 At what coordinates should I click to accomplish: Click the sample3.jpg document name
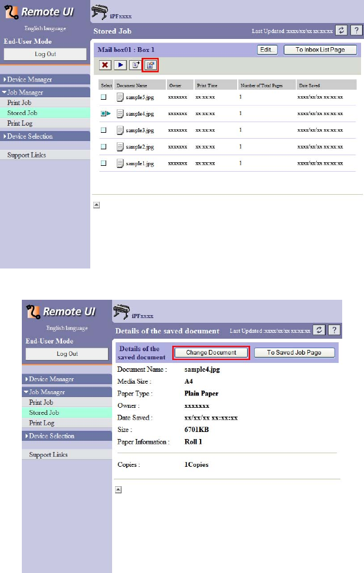pos(140,130)
